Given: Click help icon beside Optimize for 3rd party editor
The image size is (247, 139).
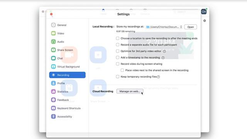Looking at the screenshot, I should tap(164, 51).
